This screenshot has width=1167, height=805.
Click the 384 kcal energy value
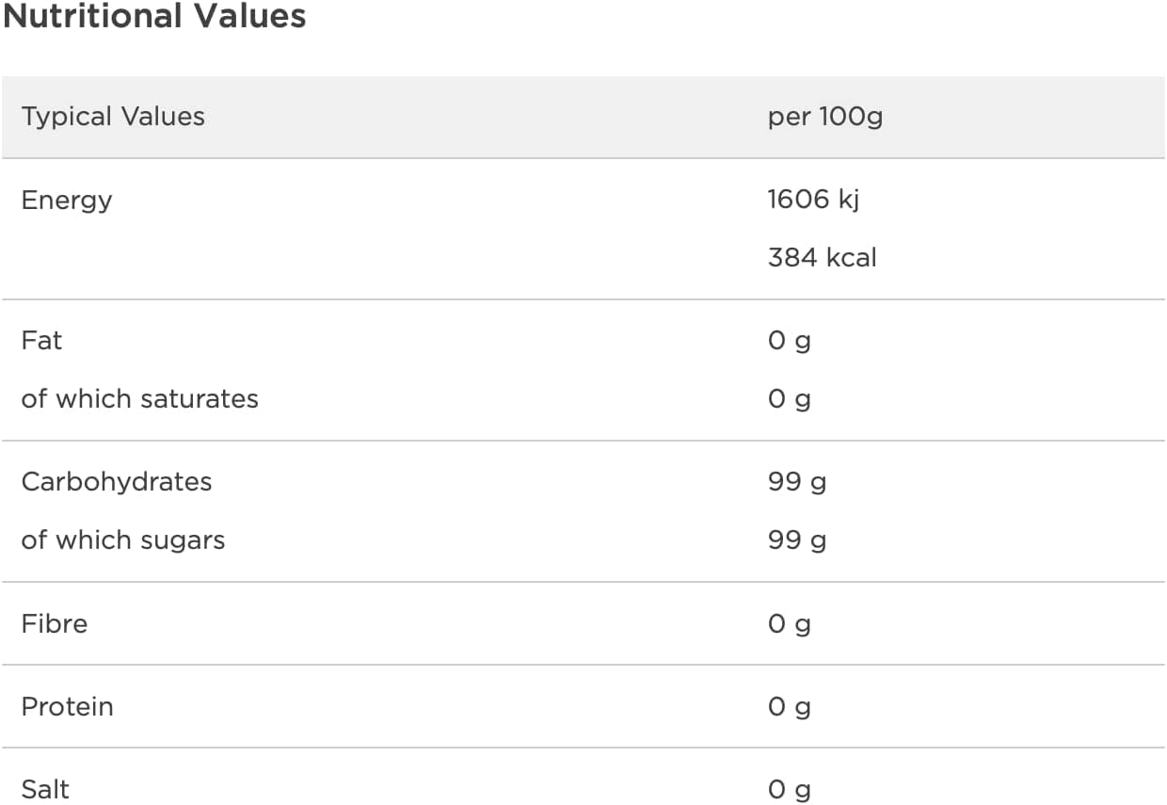click(822, 258)
